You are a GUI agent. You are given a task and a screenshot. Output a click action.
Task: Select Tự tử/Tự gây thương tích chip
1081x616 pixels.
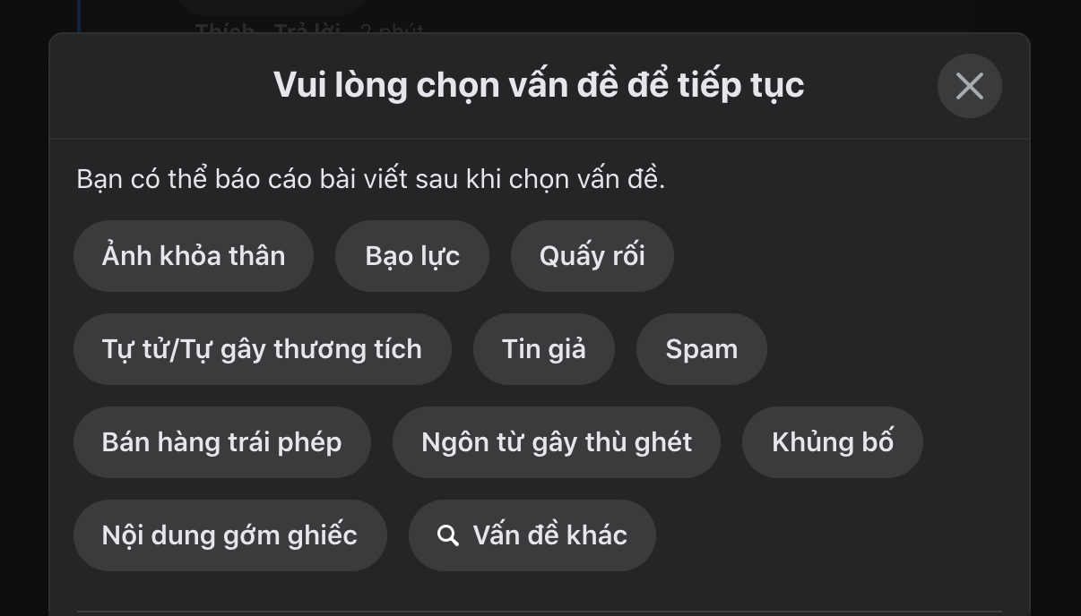point(262,349)
